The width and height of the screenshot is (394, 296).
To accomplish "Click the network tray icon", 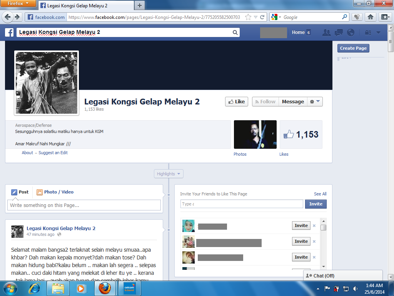I will (x=346, y=289).
